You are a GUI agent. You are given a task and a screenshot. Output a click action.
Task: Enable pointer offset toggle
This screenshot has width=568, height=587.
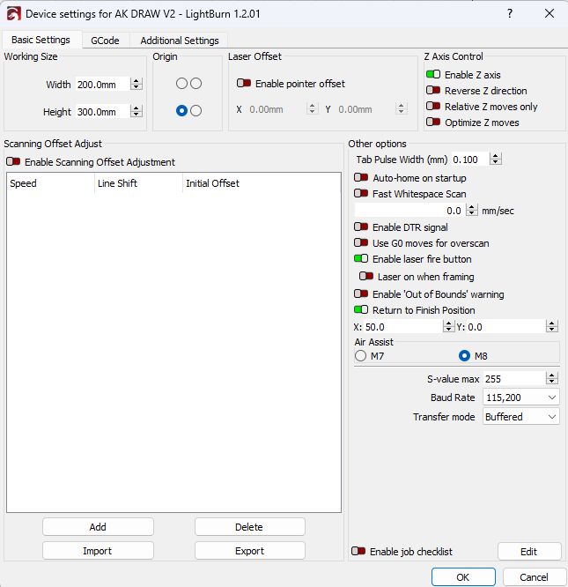pos(244,84)
